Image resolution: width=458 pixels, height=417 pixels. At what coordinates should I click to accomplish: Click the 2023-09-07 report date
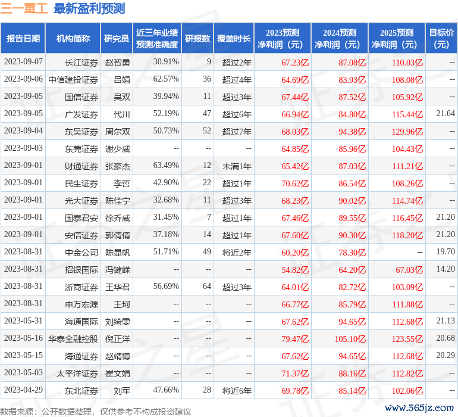[x=23, y=62]
